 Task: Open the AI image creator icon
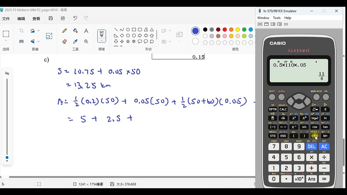click(49, 36)
